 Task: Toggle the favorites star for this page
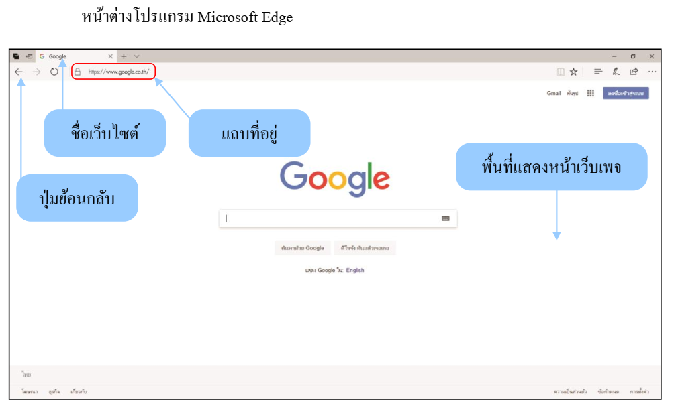[575, 72]
